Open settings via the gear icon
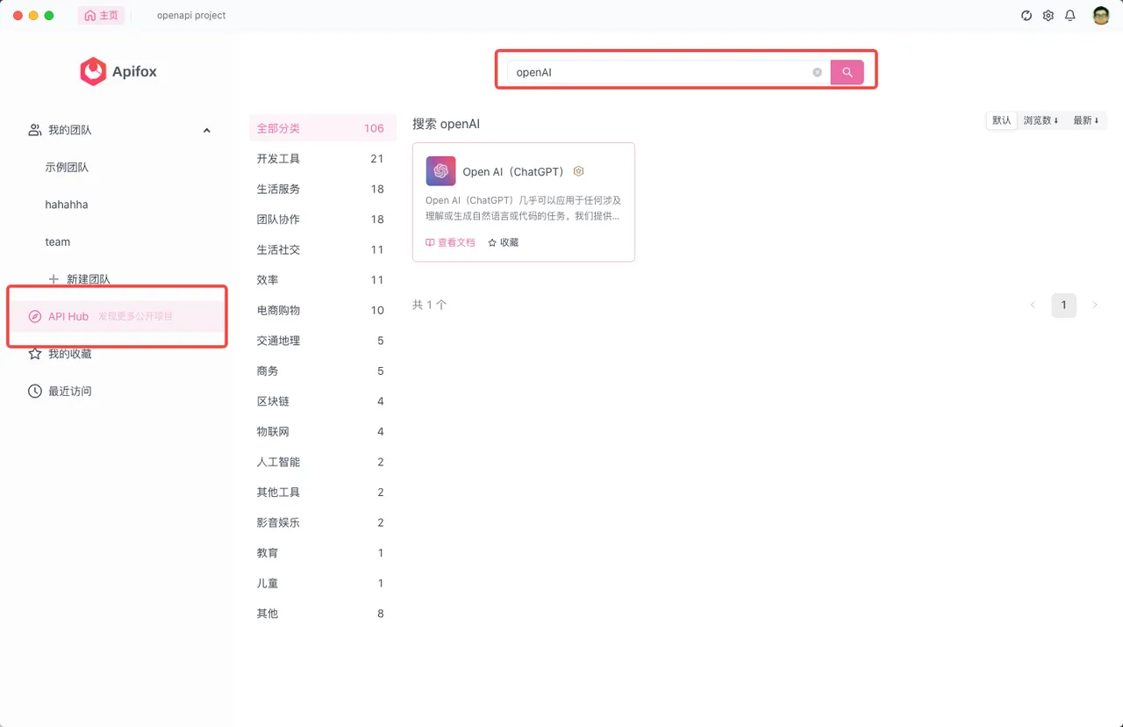The height and width of the screenshot is (727, 1123). (1048, 16)
